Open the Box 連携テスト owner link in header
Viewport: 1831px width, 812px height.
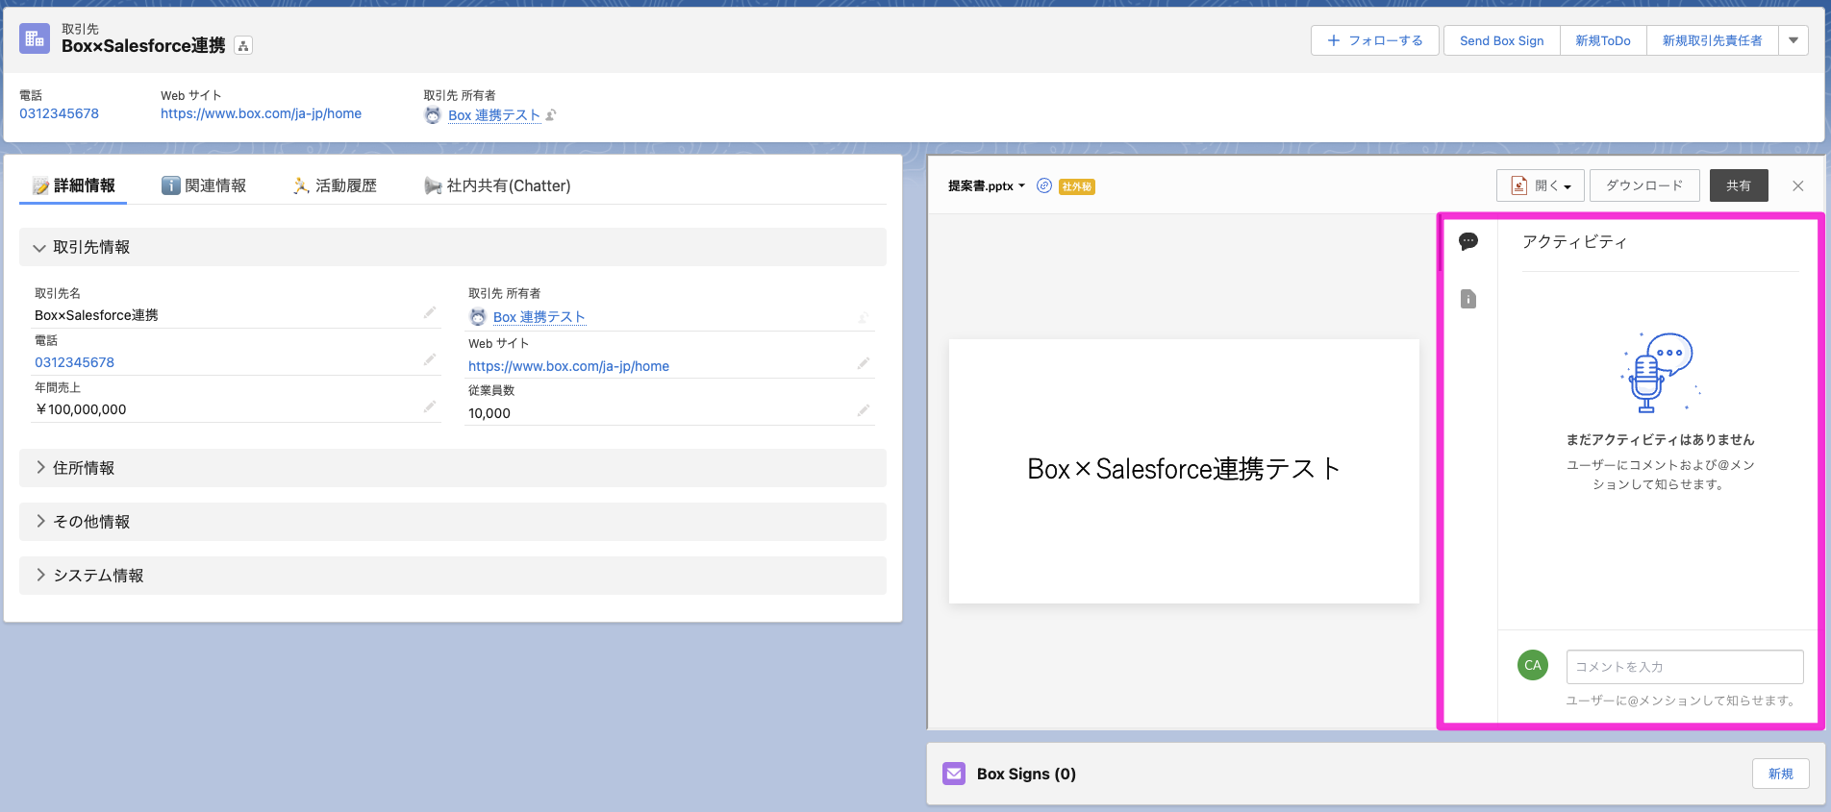coord(494,115)
